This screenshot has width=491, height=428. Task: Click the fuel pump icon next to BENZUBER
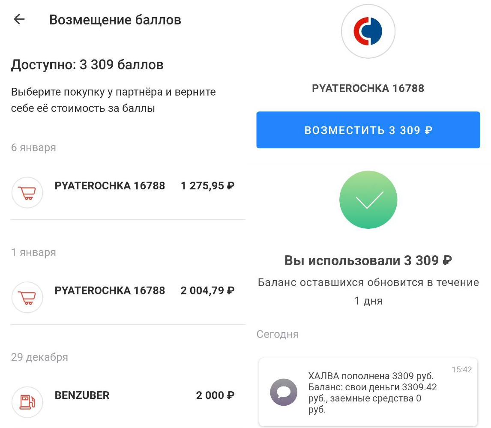pos(27,402)
